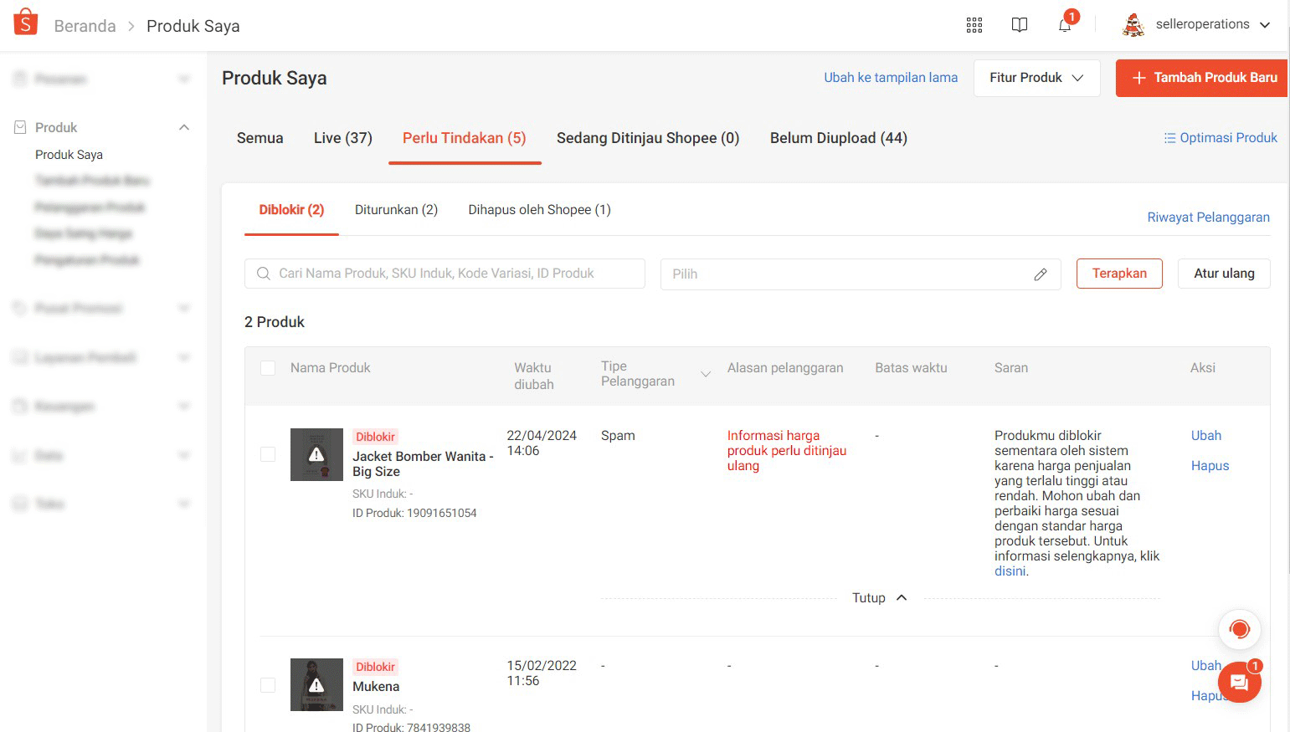This screenshot has width=1290, height=732.
Task: Select the Mukena product checkbox
Action: coord(268,685)
